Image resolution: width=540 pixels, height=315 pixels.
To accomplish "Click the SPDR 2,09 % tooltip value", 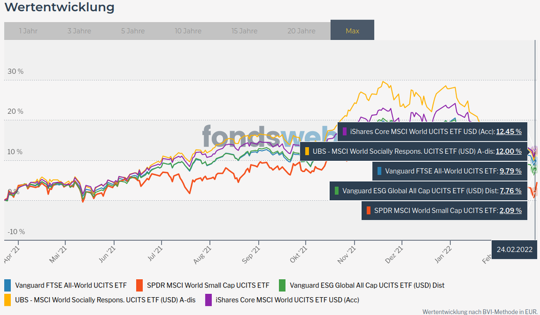I will (510, 211).
